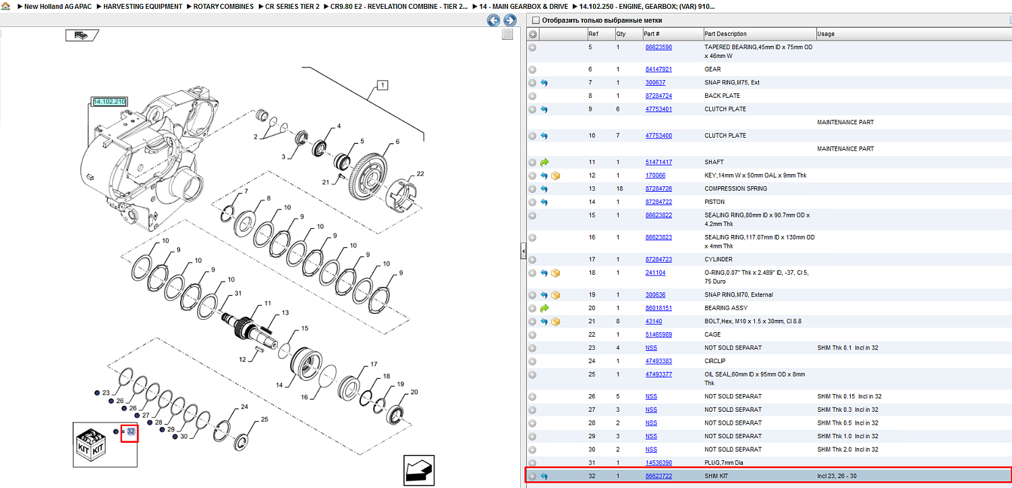
Task: Expand the BACK PLATE row plus icon
Action: pos(532,96)
